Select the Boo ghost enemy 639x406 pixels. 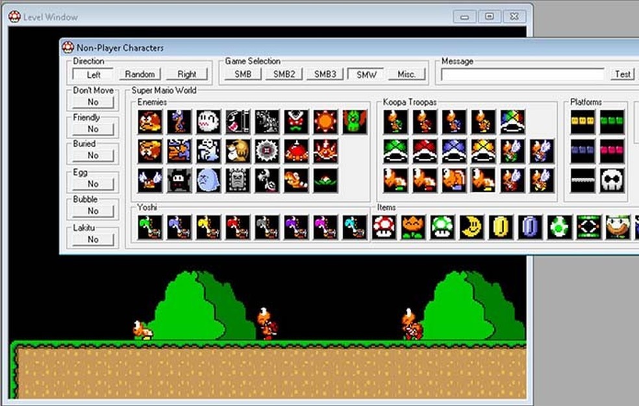pyautogui.click(x=208, y=121)
